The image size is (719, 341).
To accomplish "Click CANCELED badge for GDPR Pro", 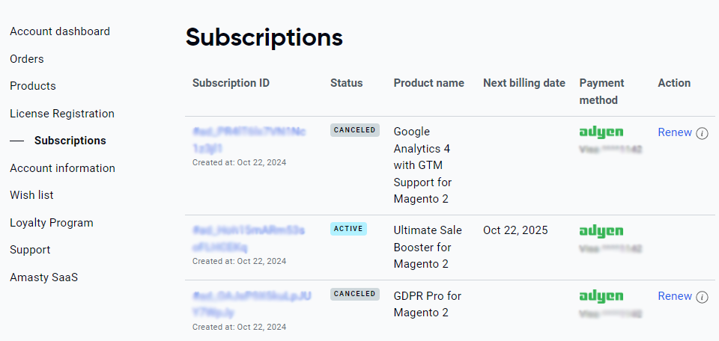I will point(355,294).
